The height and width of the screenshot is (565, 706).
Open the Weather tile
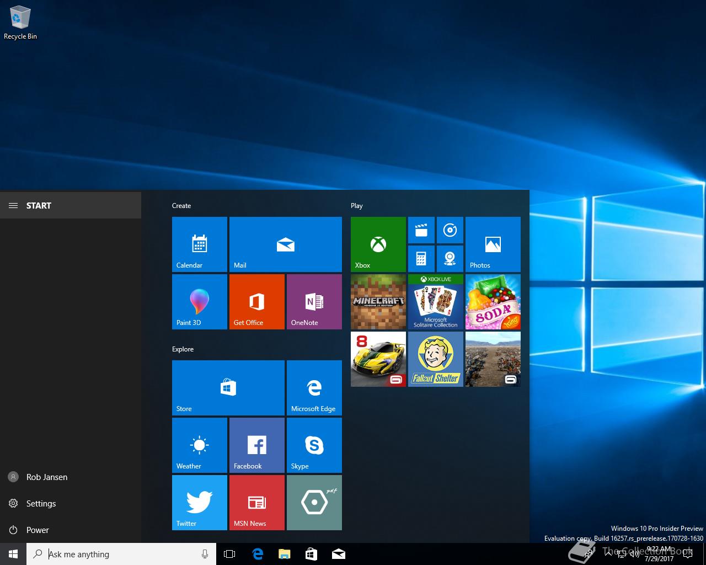click(200, 445)
